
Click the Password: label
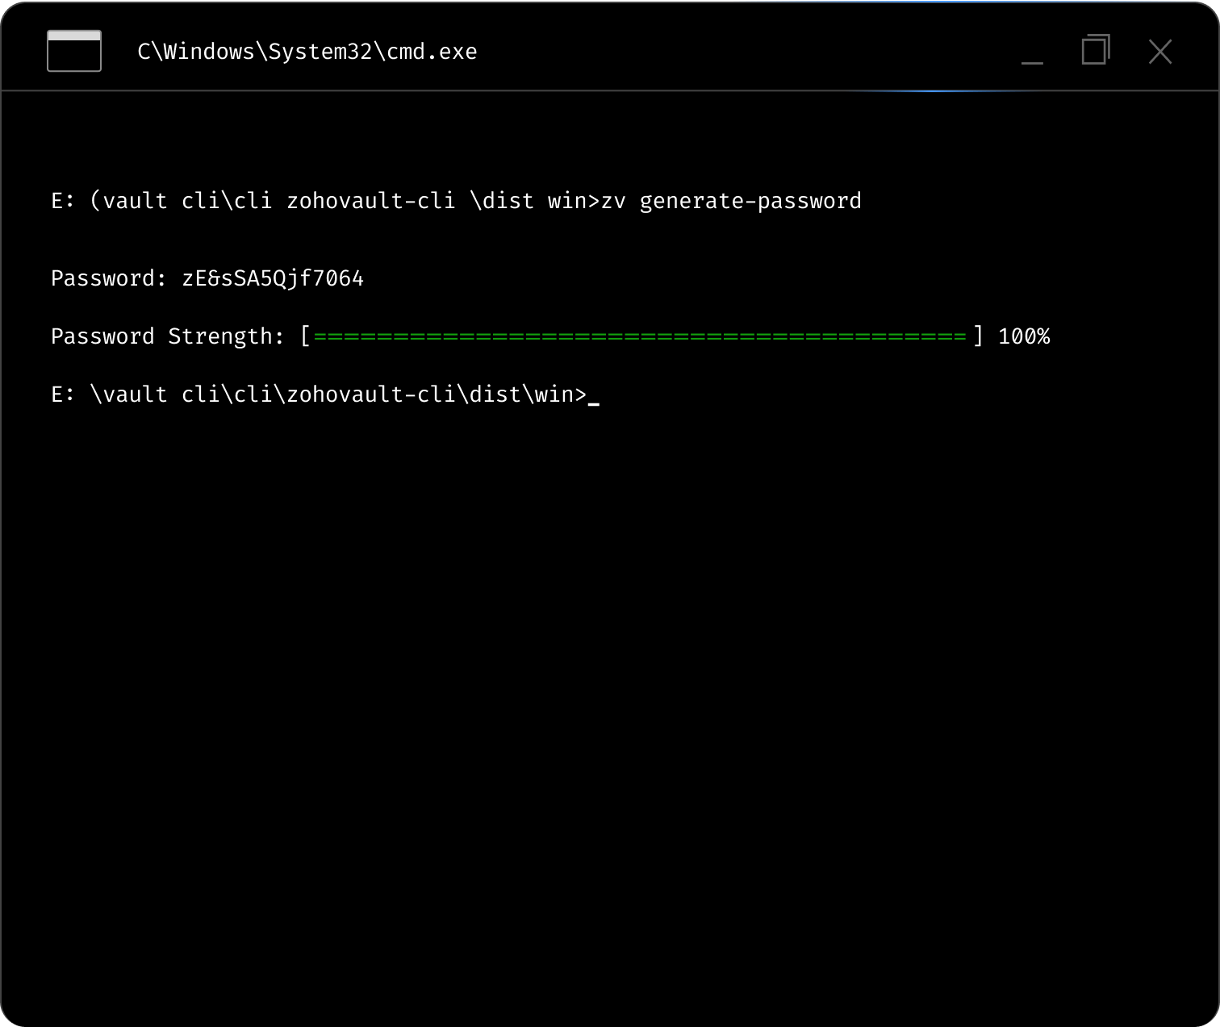109,278
